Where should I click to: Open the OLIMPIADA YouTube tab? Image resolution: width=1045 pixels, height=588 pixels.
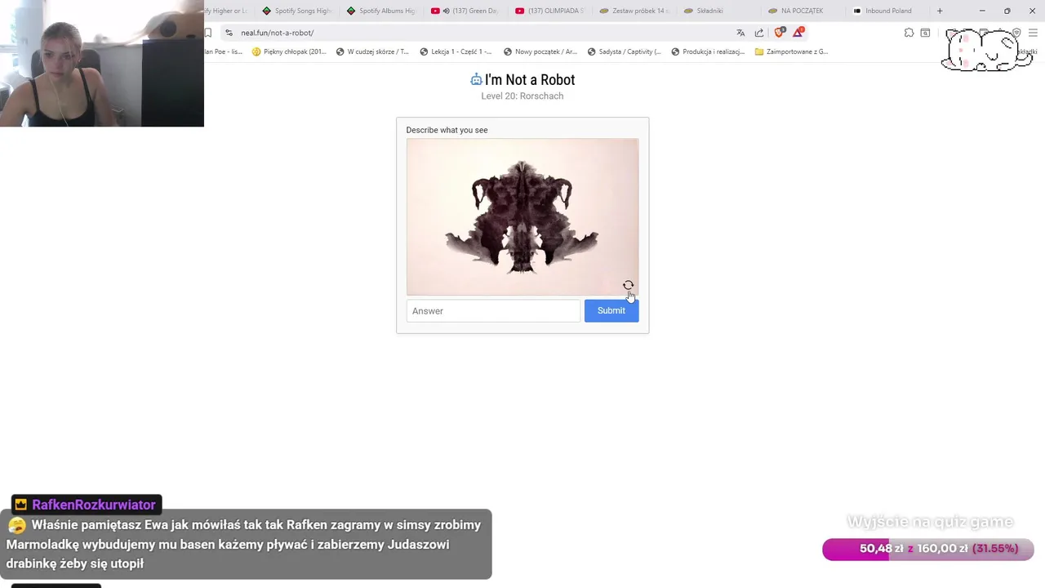click(x=549, y=11)
